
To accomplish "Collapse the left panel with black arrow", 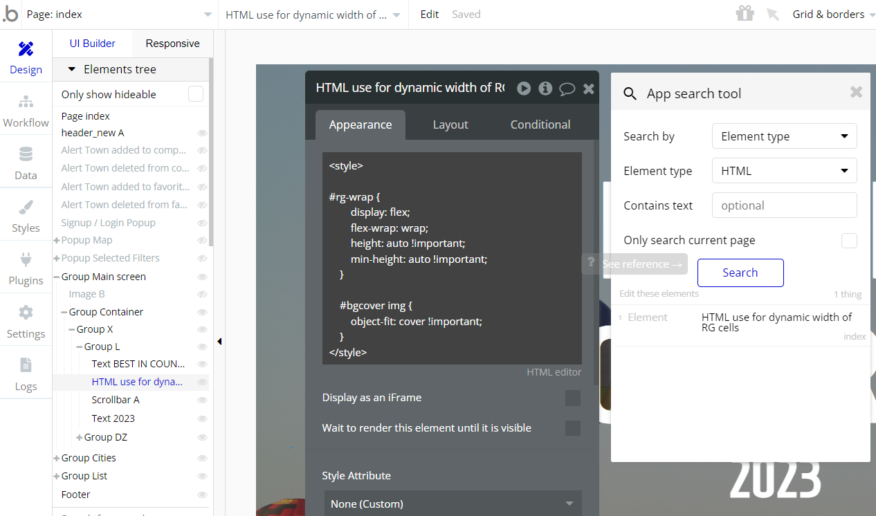I will click(219, 341).
